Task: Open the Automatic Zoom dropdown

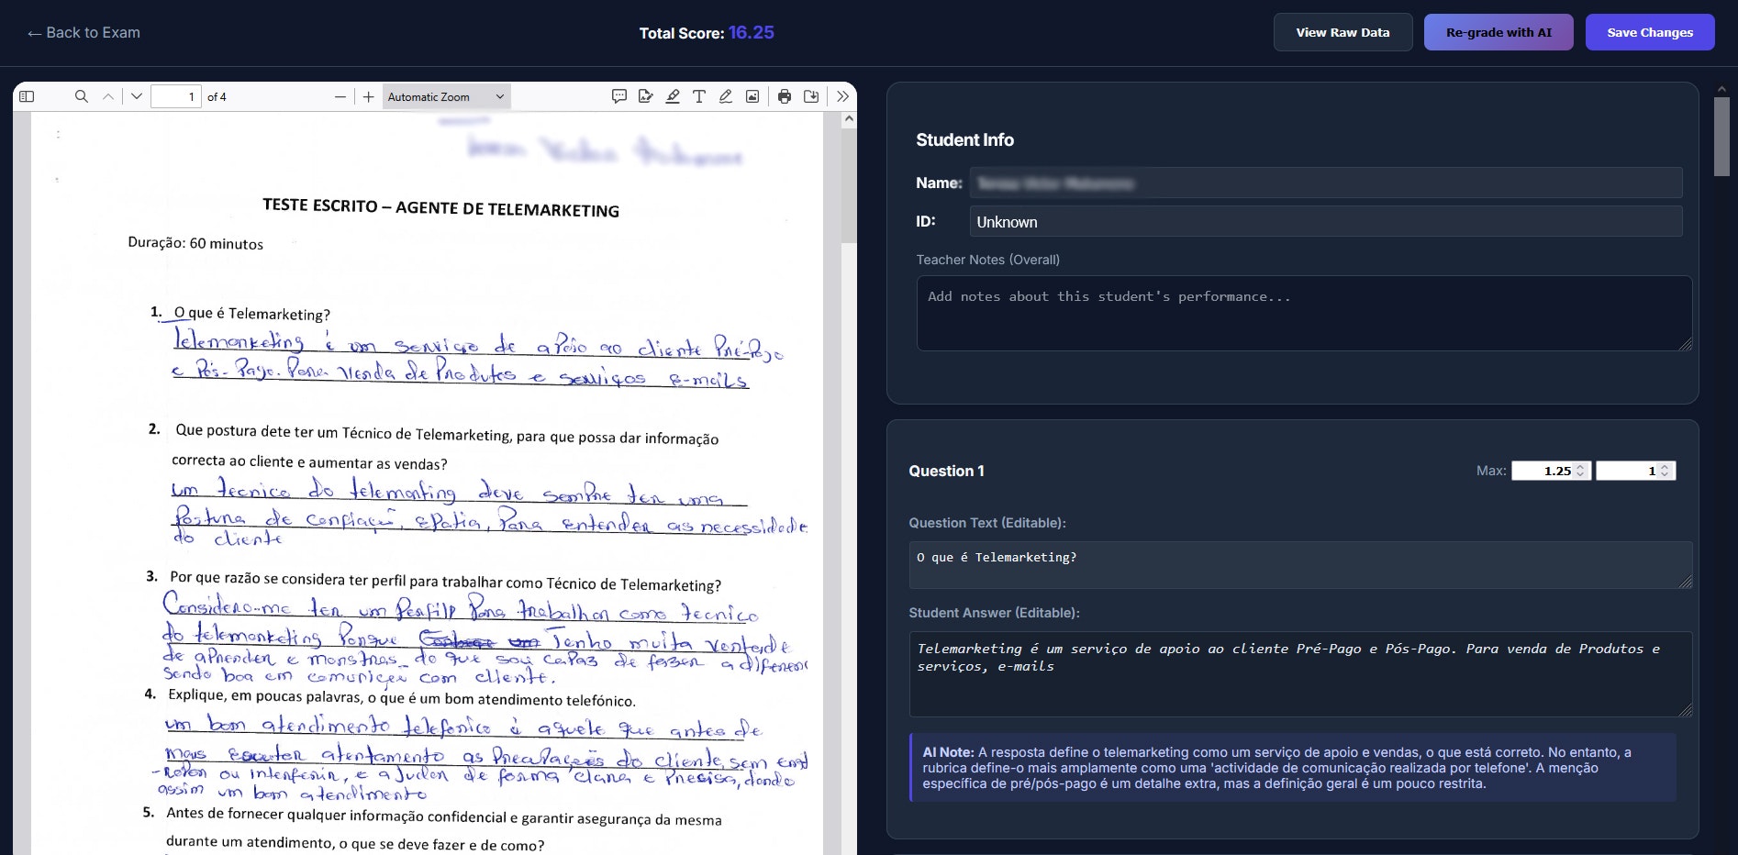Action: point(446,96)
